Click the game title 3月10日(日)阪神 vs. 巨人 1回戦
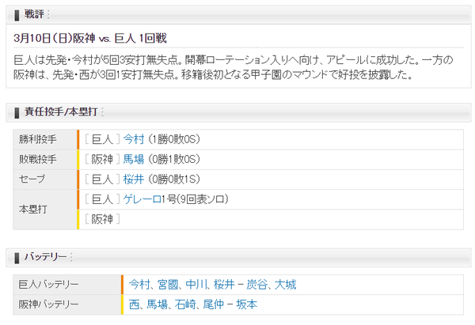This screenshot has width=475, height=325. (x=90, y=39)
